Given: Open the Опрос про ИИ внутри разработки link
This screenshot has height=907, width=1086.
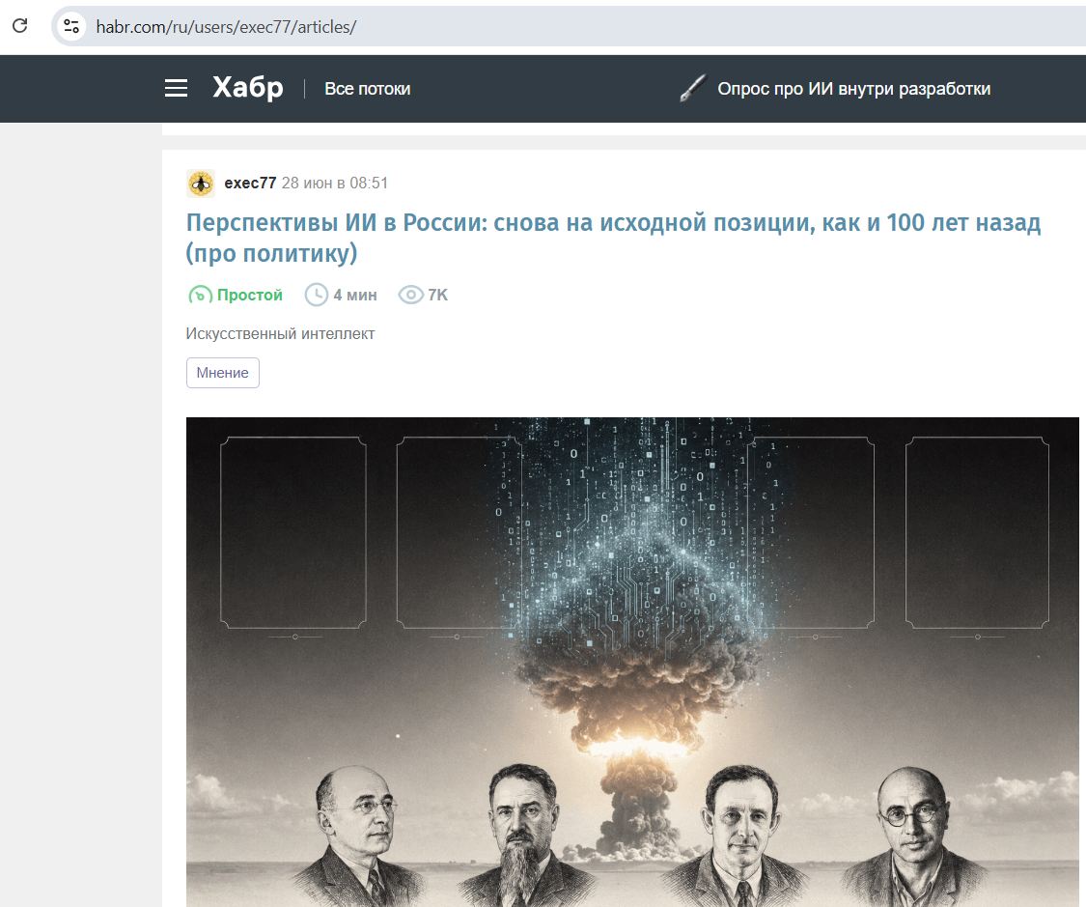Looking at the screenshot, I should [854, 89].
